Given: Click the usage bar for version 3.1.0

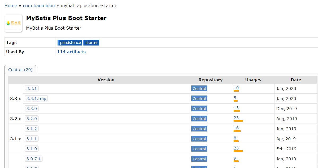Looking at the screenshot, I should (238, 151).
